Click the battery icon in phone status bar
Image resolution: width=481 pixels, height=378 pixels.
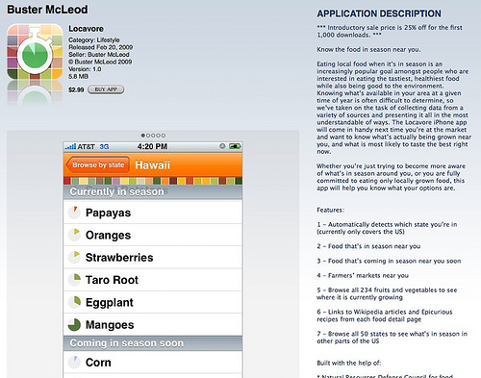click(x=235, y=146)
